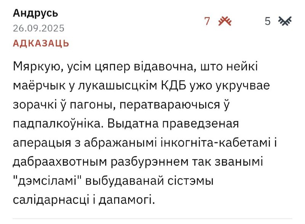Click the red ornament upvote icon
305x224 pixels.
point(225,21)
